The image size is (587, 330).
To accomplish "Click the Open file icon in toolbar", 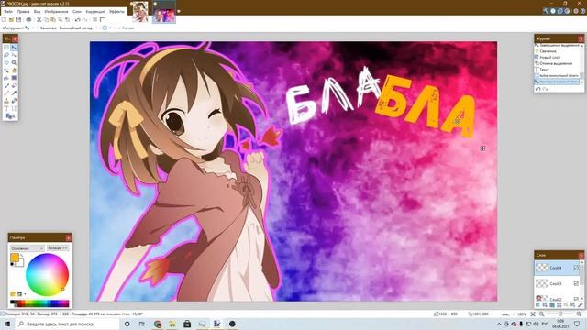I will click(x=11, y=19).
